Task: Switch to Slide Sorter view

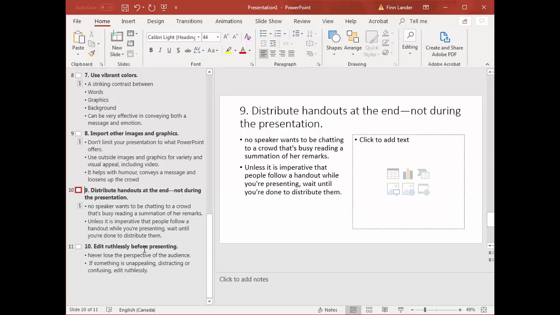Action: pyautogui.click(x=369, y=310)
